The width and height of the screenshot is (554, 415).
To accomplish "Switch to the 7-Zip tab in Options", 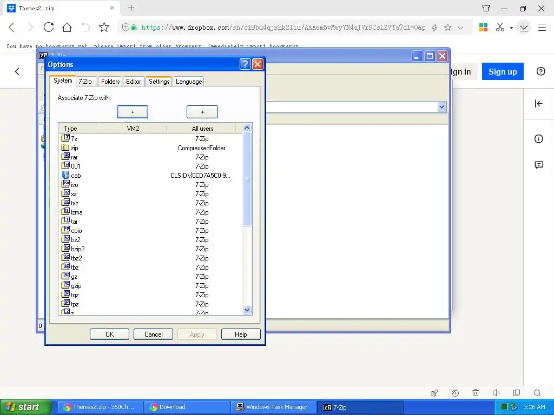I will tap(85, 82).
